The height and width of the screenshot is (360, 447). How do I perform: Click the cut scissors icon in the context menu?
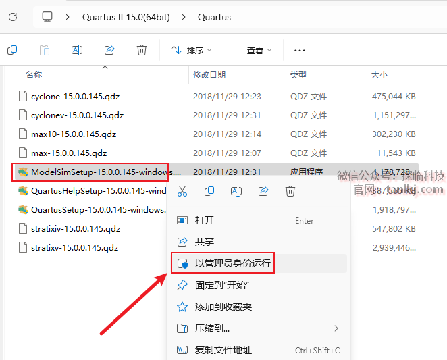[x=182, y=191]
